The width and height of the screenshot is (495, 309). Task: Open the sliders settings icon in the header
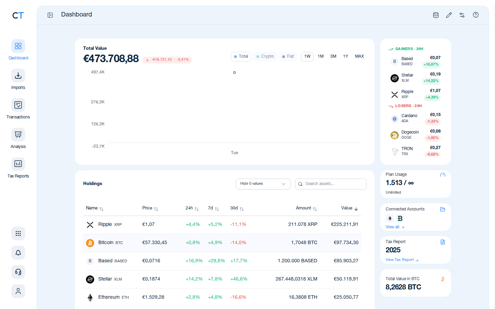click(462, 15)
